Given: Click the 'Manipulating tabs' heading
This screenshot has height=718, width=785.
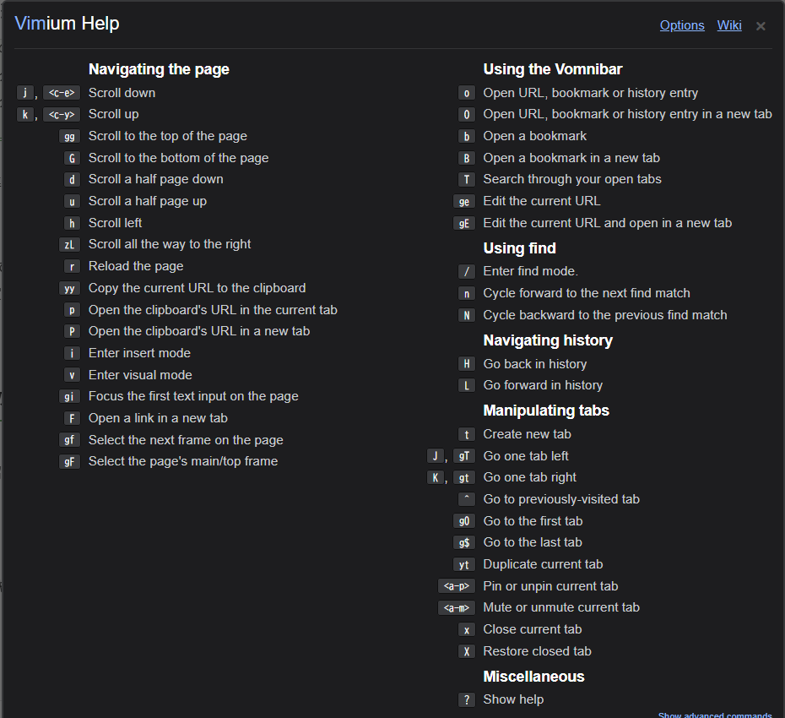Looking at the screenshot, I should 546,411.
